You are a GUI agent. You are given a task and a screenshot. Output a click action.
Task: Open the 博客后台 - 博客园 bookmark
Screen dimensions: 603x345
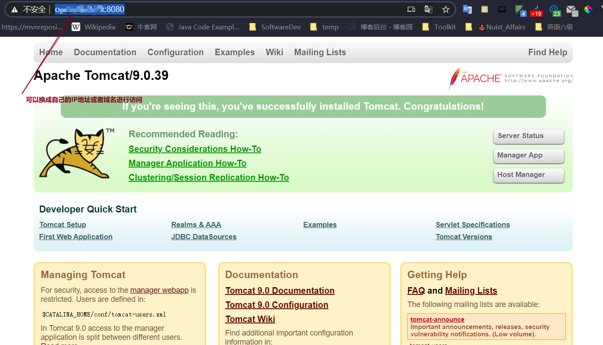380,27
